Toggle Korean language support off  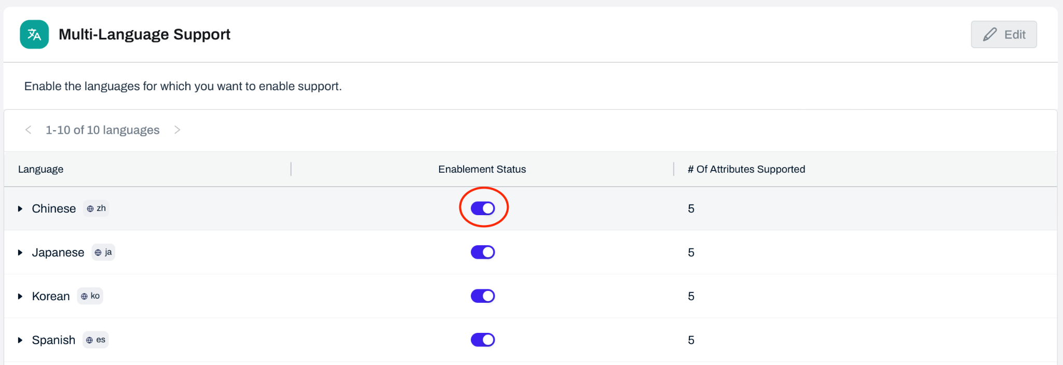pyautogui.click(x=483, y=296)
